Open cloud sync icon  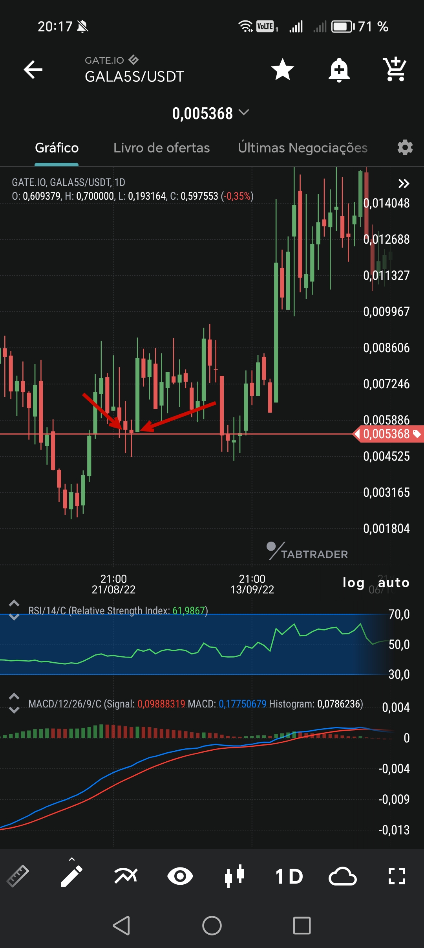tap(343, 876)
